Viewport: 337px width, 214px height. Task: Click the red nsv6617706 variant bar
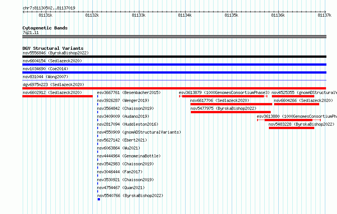click(231, 104)
